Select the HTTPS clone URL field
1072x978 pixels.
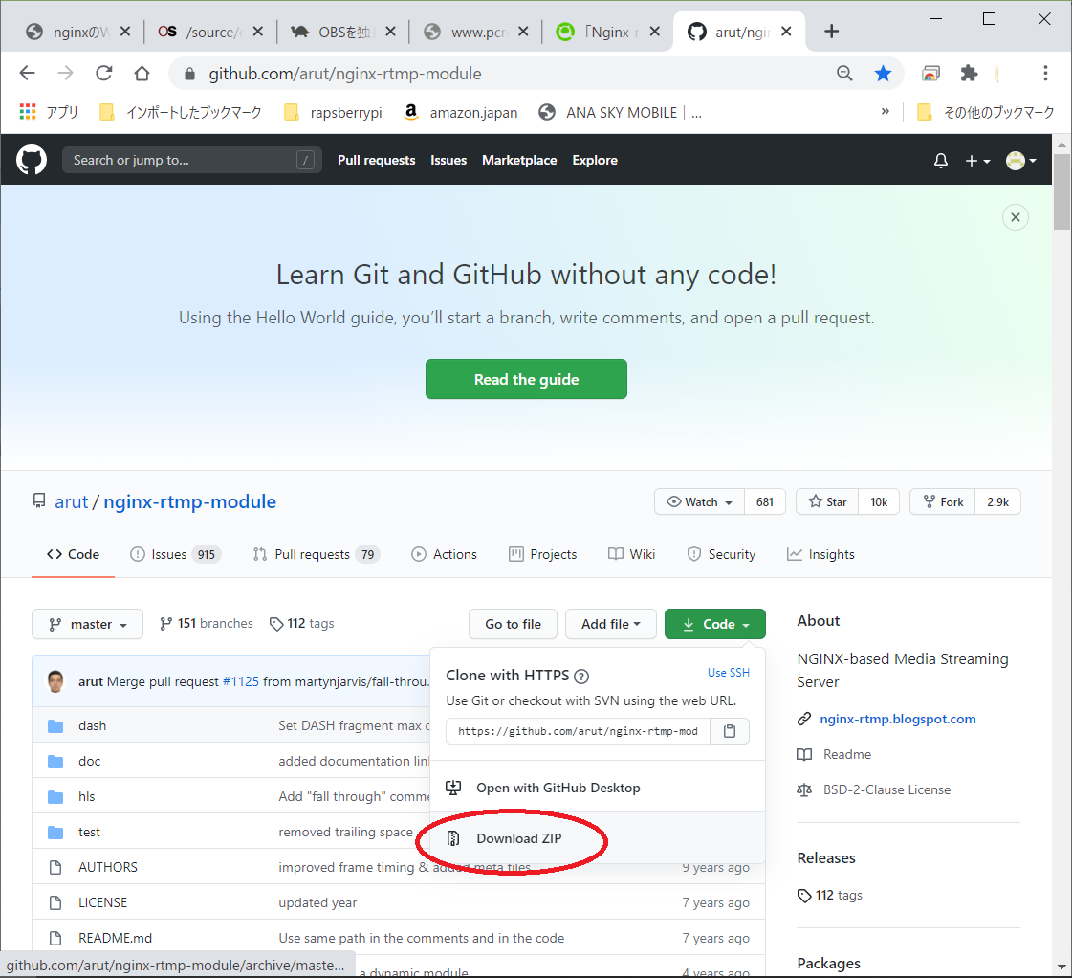click(579, 731)
